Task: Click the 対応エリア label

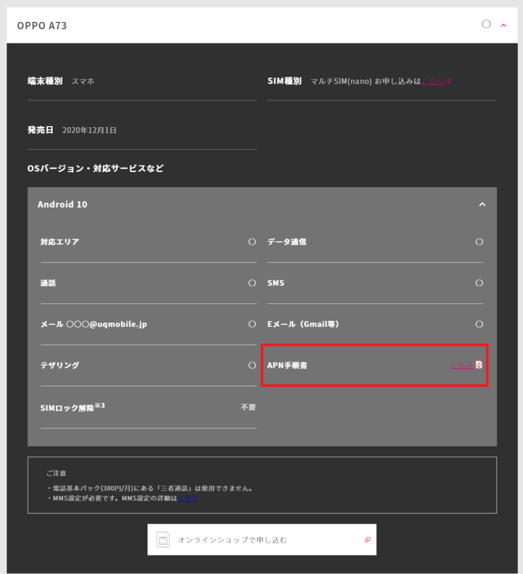Action: [59, 242]
